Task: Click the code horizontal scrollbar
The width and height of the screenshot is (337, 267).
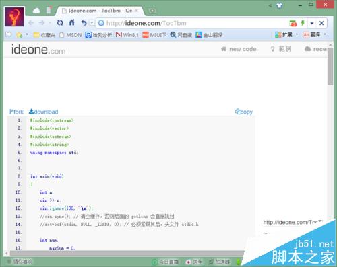Action: point(127,254)
